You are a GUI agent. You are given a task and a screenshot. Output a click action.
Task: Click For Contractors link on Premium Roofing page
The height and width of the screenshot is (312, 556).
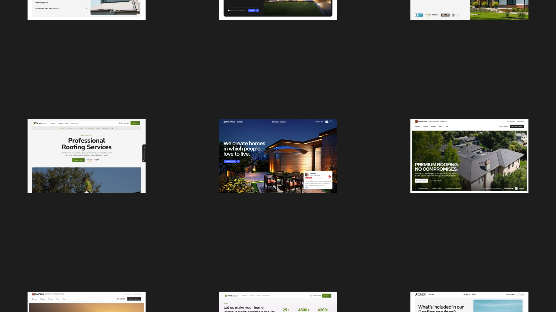pos(511,122)
